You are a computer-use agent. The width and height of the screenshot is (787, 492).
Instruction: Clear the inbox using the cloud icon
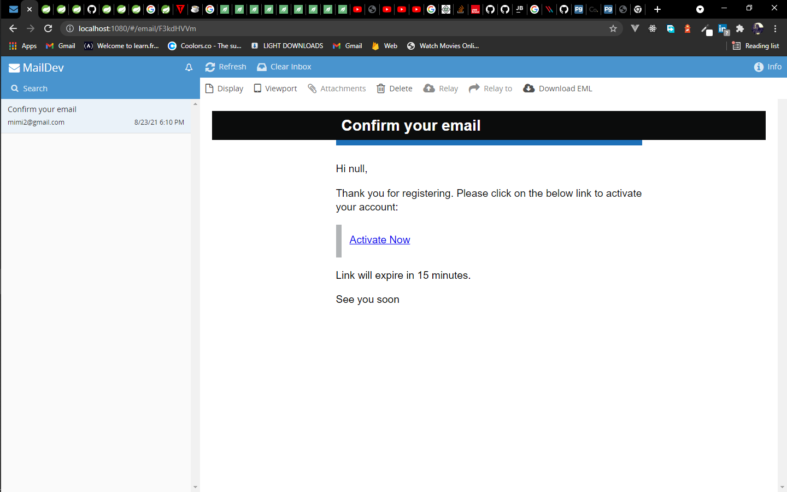coord(284,67)
